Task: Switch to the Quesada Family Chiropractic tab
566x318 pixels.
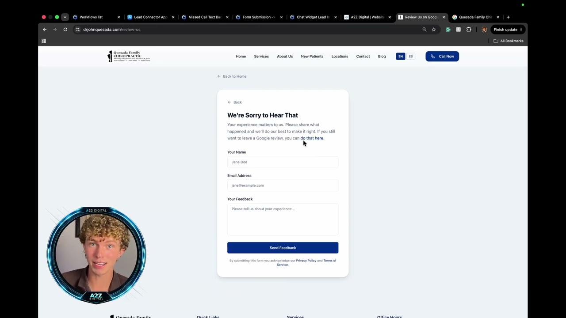Action: click(x=475, y=17)
